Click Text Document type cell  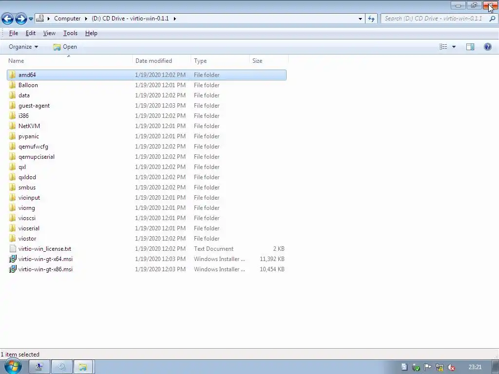pyautogui.click(x=213, y=249)
